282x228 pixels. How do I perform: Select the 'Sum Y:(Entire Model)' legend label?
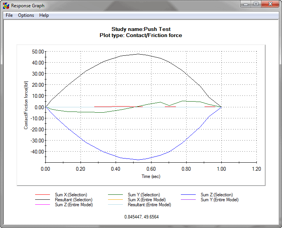[219, 200]
